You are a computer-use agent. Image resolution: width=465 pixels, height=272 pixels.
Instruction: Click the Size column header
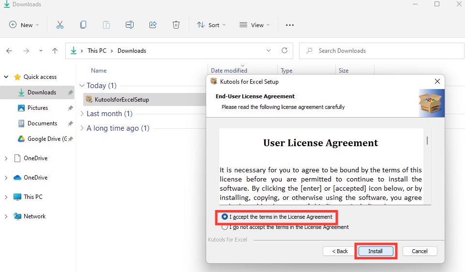[x=344, y=71]
